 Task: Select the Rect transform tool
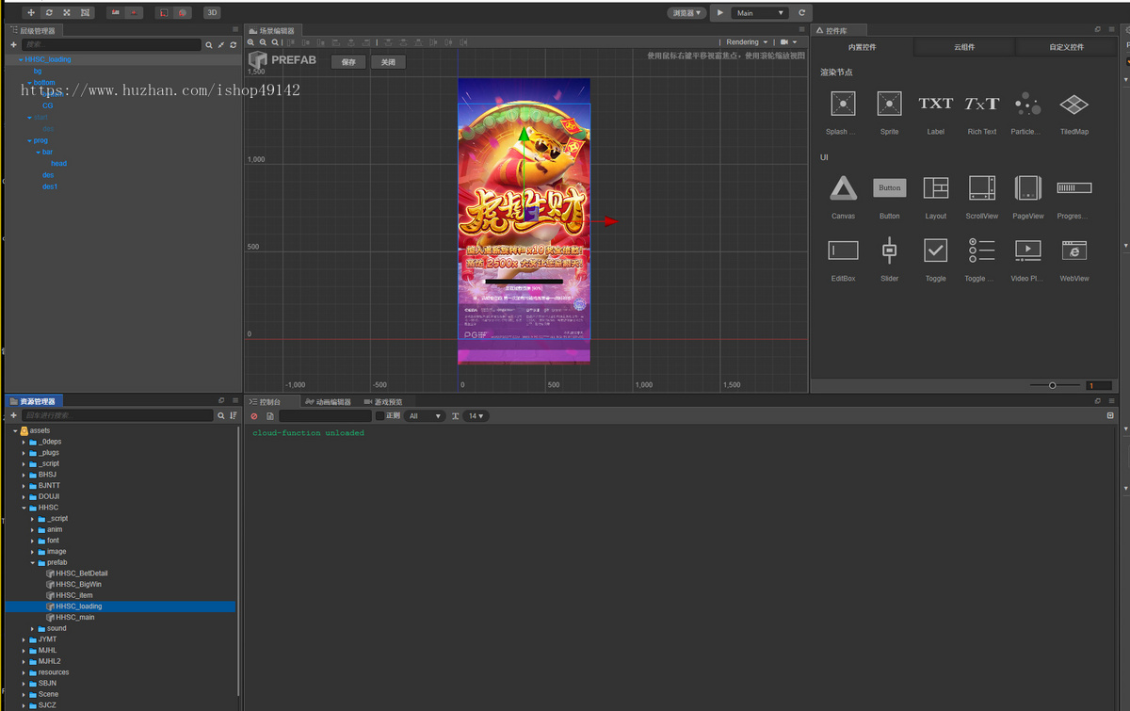(86, 13)
